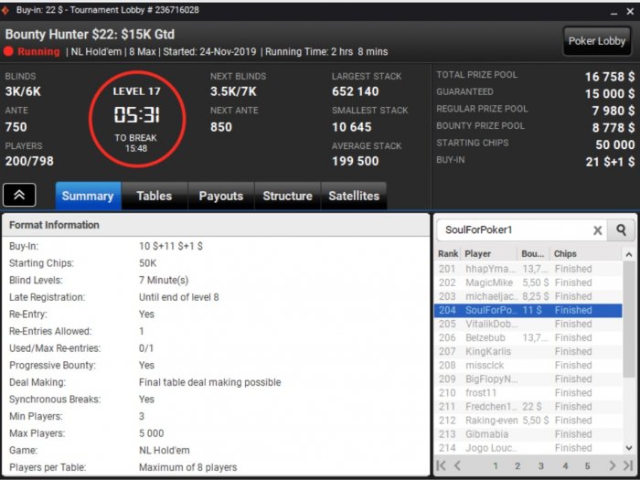
Task: Select player row Belzebub ranked 206
Action: (x=528, y=338)
